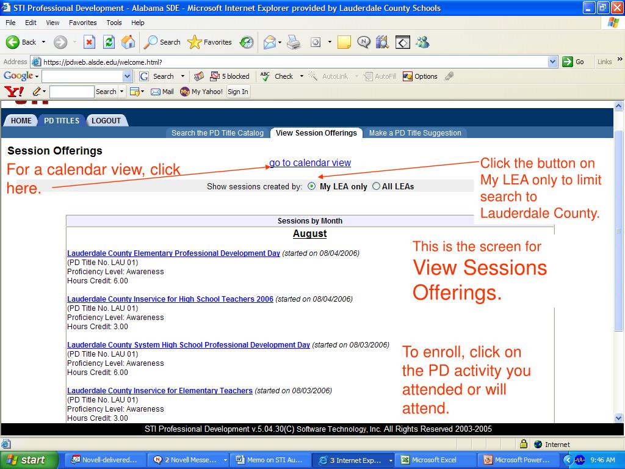625x469 pixels.
Task: Click the scrollbar down arrow
Action: pyautogui.click(x=619, y=418)
